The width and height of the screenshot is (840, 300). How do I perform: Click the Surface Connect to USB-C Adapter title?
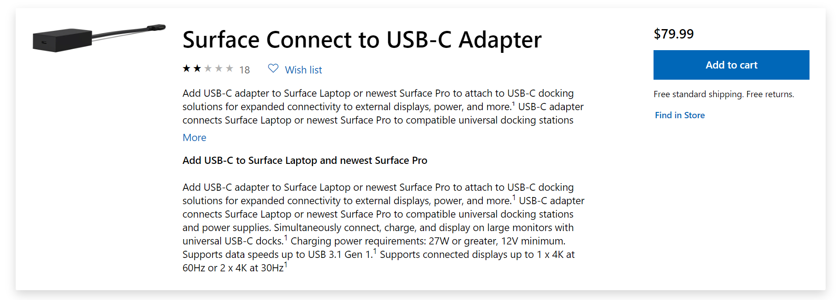point(362,40)
